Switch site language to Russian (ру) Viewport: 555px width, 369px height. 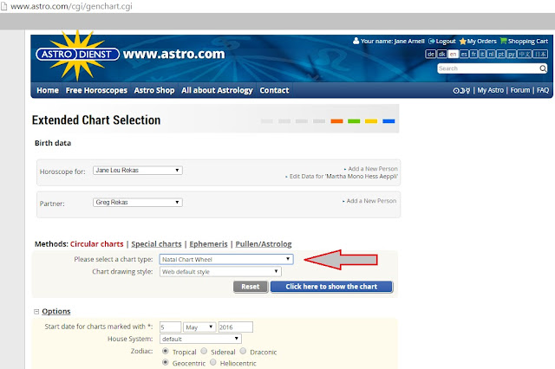511,54
